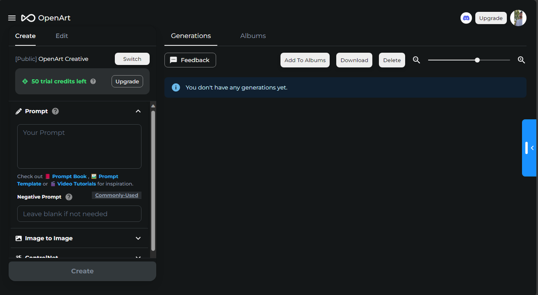Screen dimensions: 538x295
Task: Click the trial credits help icon
Action: point(93,81)
